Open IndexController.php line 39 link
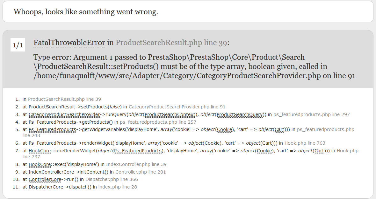The width and height of the screenshot is (376, 199). 136,164
